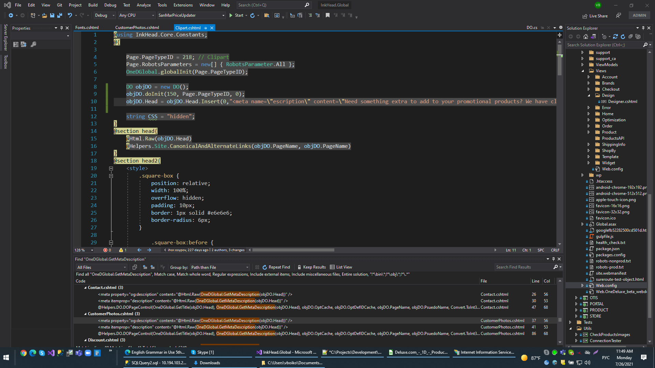Click the editor horizontal scrollbar thumb
This screenshot has height=368, width=655.
pyautogui.click(x=293, y=250)
